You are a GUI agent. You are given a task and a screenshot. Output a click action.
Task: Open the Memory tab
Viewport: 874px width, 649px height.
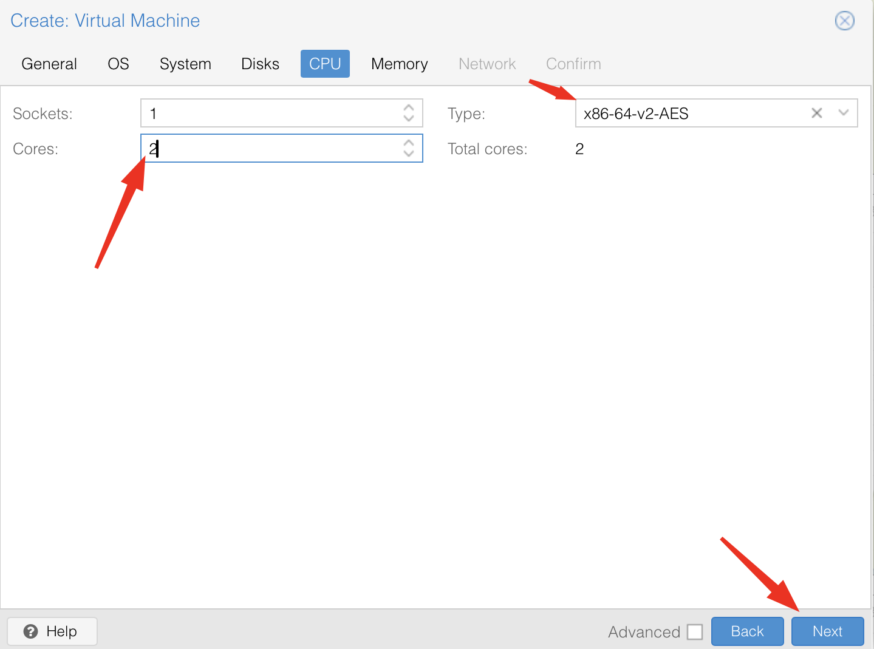(x=399, y=64)
